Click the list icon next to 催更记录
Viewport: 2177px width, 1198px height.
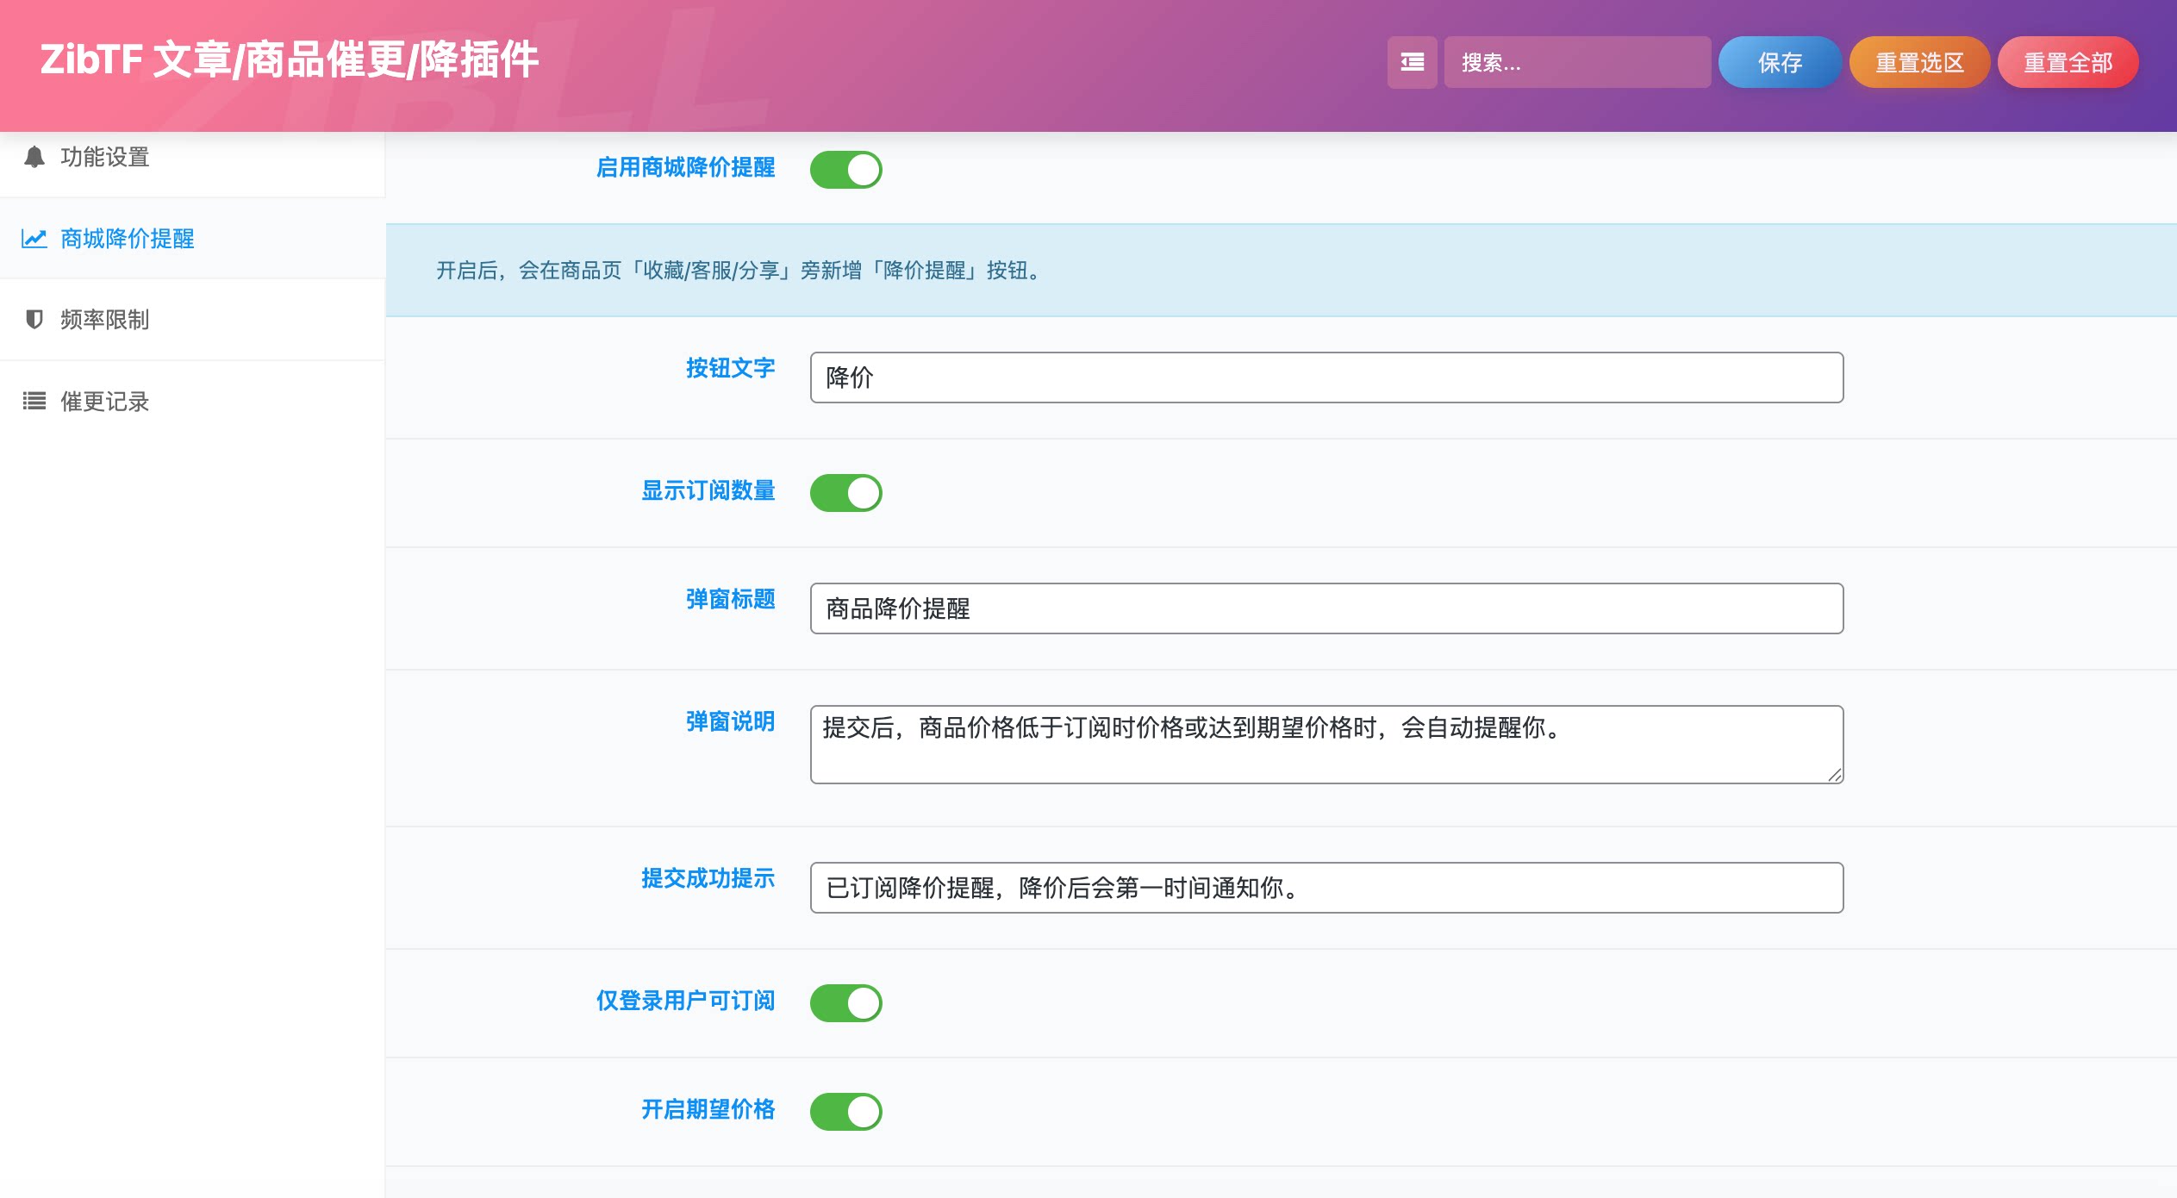[x=34, y=401]
